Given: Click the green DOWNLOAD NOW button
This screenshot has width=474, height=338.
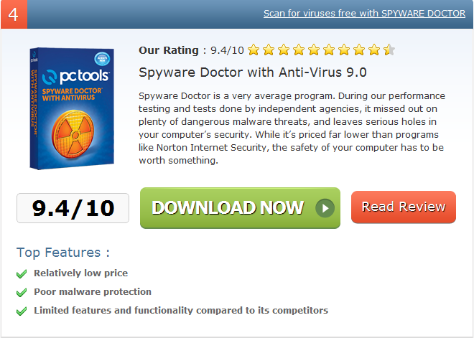Looking at the screenshot, I should [240, 208].
